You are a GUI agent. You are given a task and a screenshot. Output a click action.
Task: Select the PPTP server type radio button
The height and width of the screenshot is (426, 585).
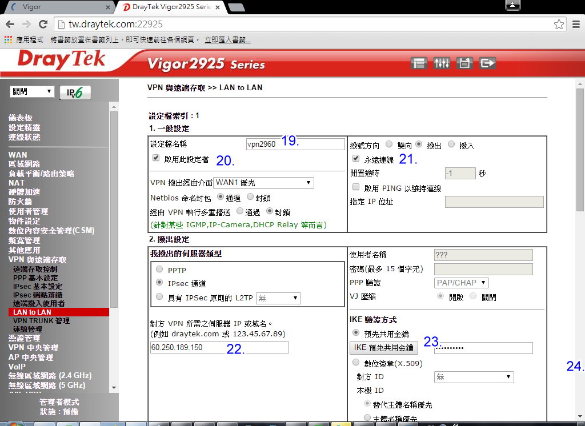pyautogui.click(x=159, y=270)
